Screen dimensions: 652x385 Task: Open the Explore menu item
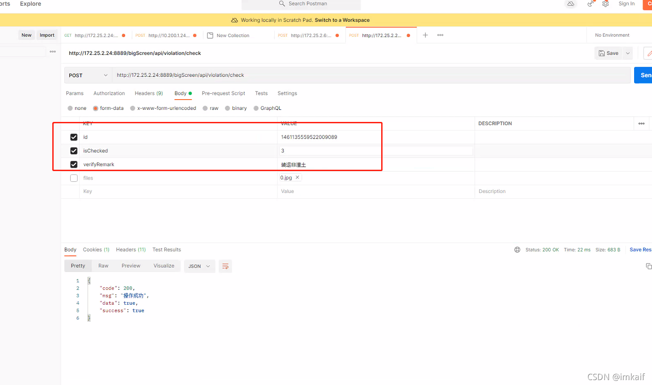click(x=30, y=4)
